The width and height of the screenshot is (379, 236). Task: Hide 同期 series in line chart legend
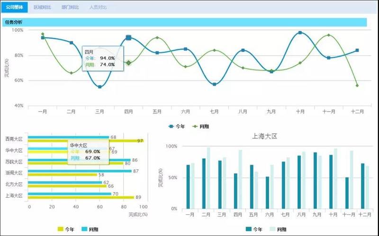[201, 126]
